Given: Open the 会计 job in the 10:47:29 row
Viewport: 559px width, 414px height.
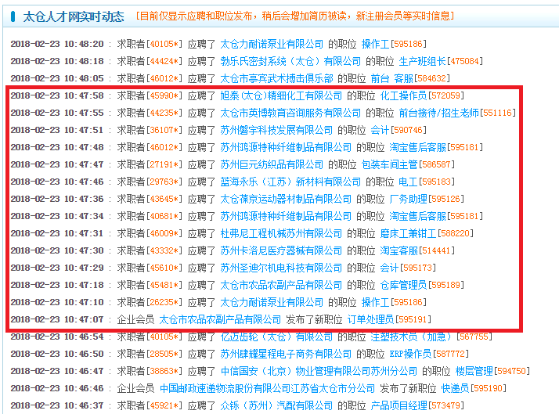Looking at the screenshot, I should 389,268.
